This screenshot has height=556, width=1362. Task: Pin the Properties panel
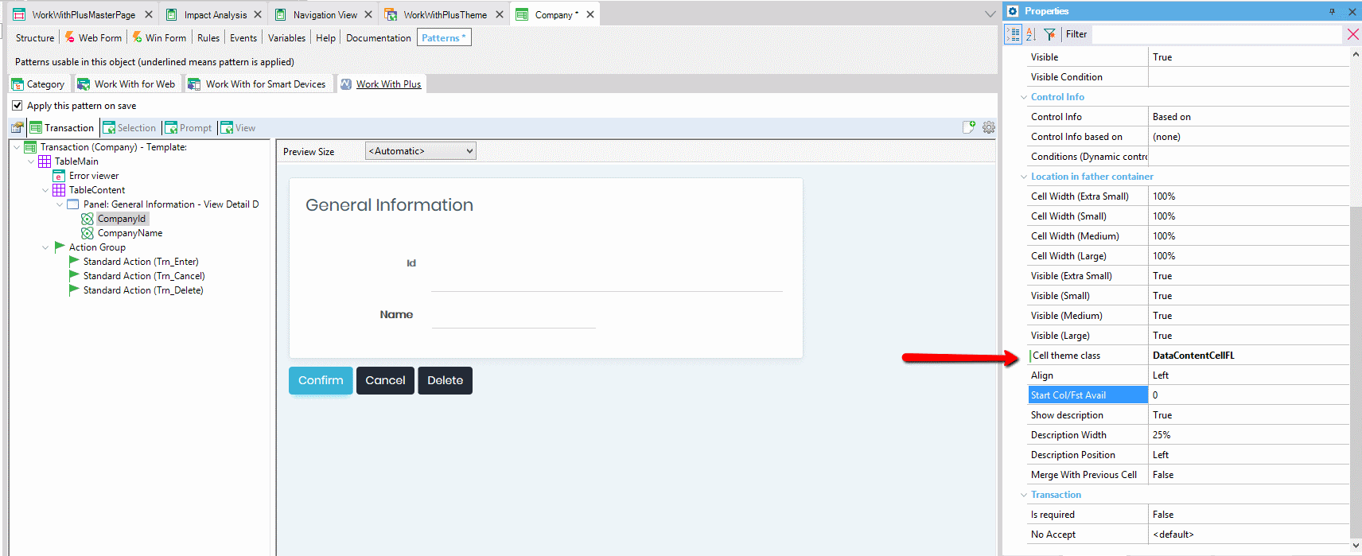(x=1332, y=11)
